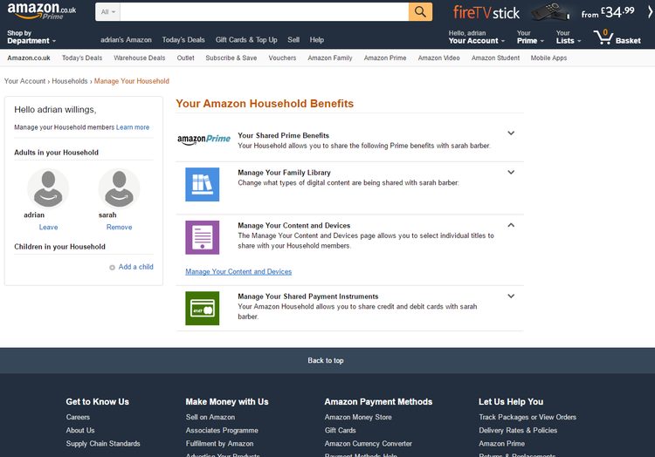
Task: Click the purple Content and Devices icon
Action: (x=203, y=237)
